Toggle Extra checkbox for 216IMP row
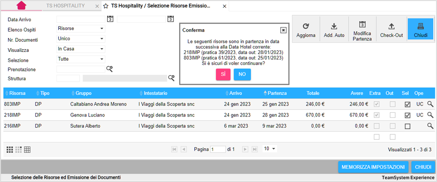437x182 pixels. point(376,126)
